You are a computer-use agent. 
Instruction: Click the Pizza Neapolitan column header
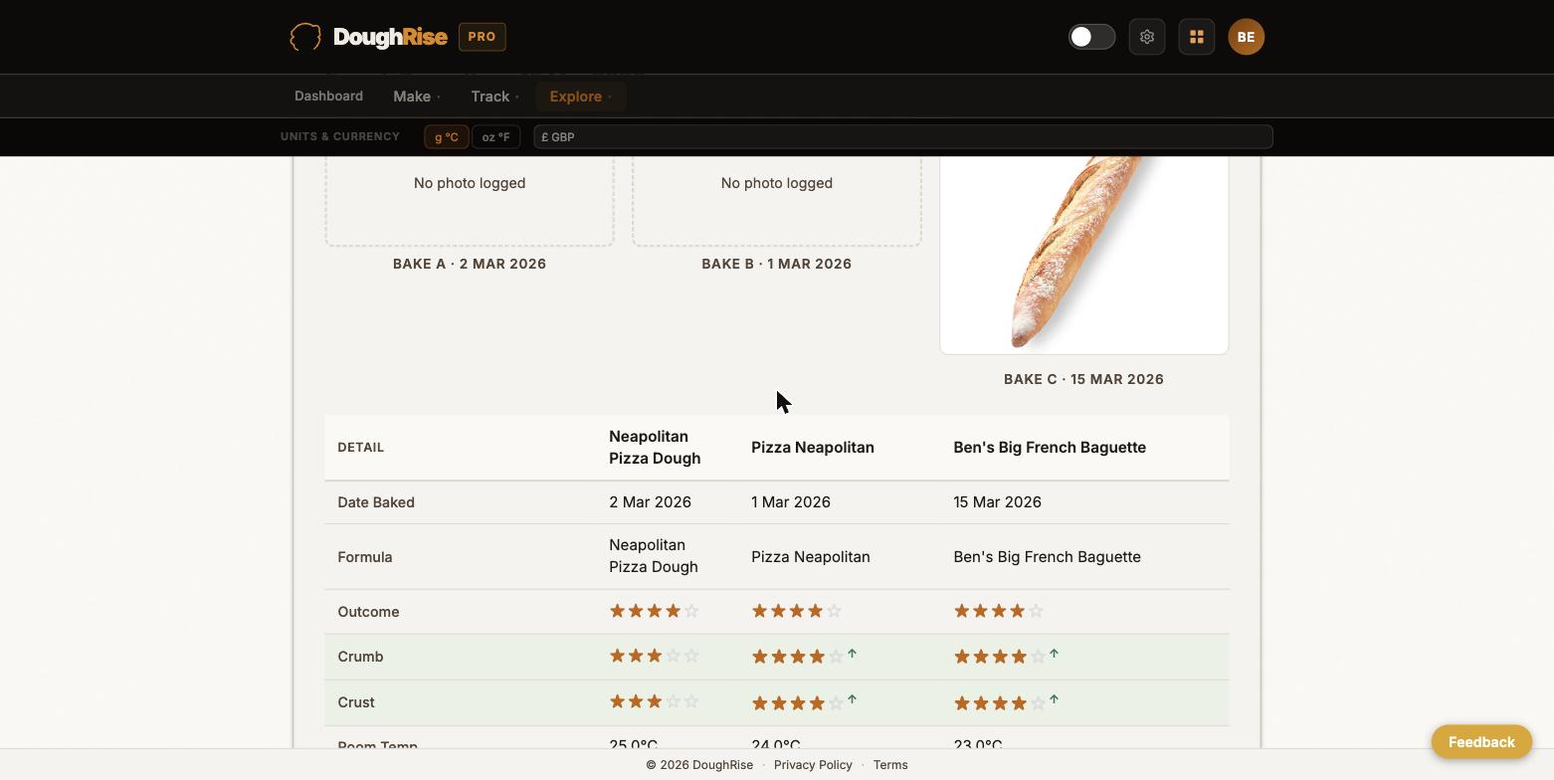point(813,448)
